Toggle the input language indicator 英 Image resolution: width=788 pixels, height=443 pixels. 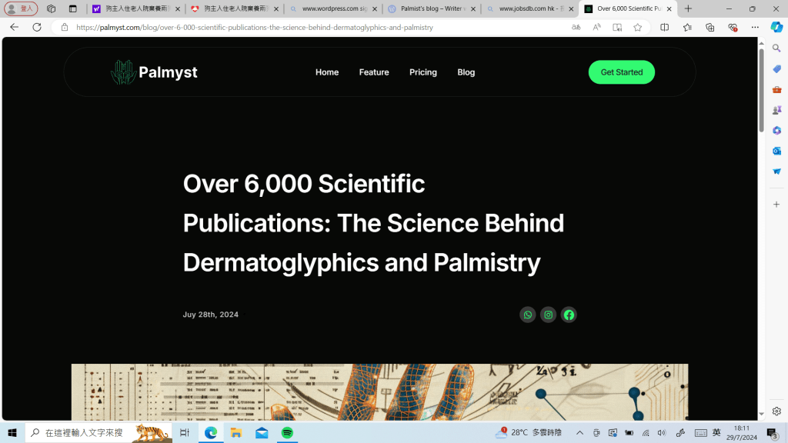(x=716, y=432)
